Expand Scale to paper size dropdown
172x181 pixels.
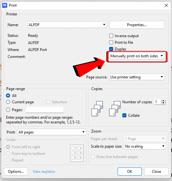tap(145, 146)
